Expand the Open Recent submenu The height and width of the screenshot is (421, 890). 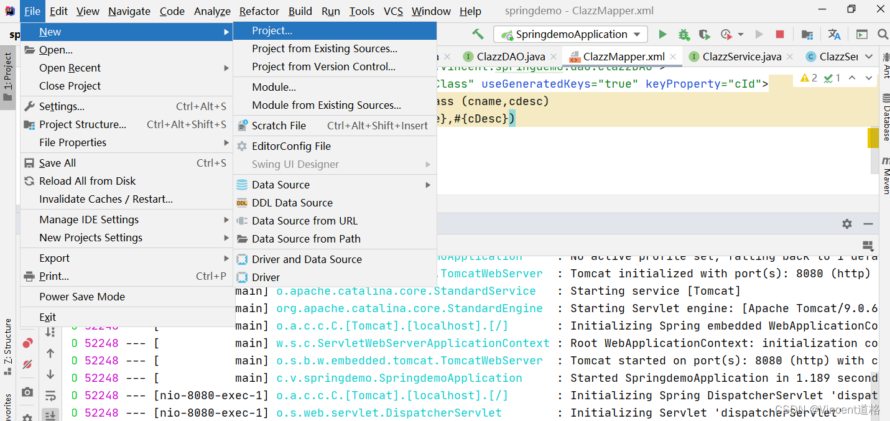(68, 67)
